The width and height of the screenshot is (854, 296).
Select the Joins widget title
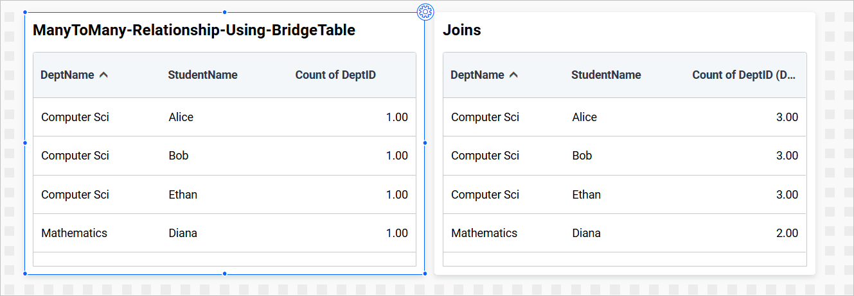pyautogui.click(x=462, y=30)
